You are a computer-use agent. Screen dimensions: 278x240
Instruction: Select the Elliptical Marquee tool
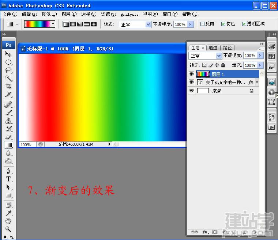click(x=8, y=62)
